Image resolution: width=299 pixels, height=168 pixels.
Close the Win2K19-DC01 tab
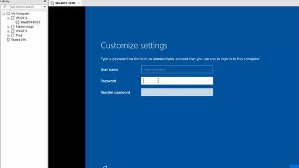(79, 3)
